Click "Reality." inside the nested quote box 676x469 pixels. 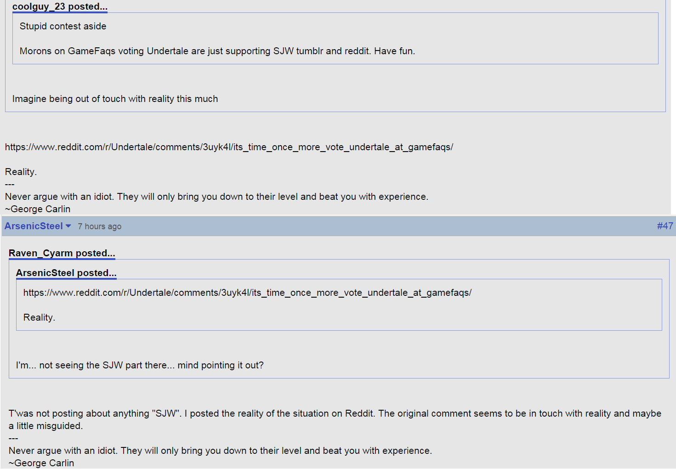pyautogui.click(x=39, y=317)
